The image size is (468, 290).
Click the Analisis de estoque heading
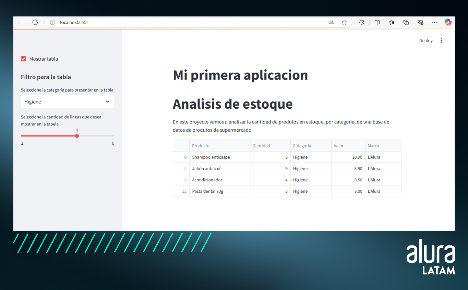tap(233, 104)
